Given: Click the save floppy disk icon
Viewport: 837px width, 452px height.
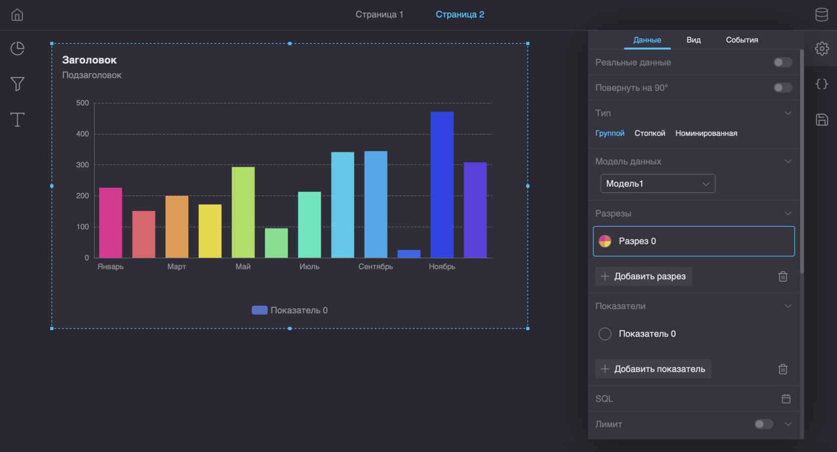Looking at the screenshot, I should (x=822, y=119).
